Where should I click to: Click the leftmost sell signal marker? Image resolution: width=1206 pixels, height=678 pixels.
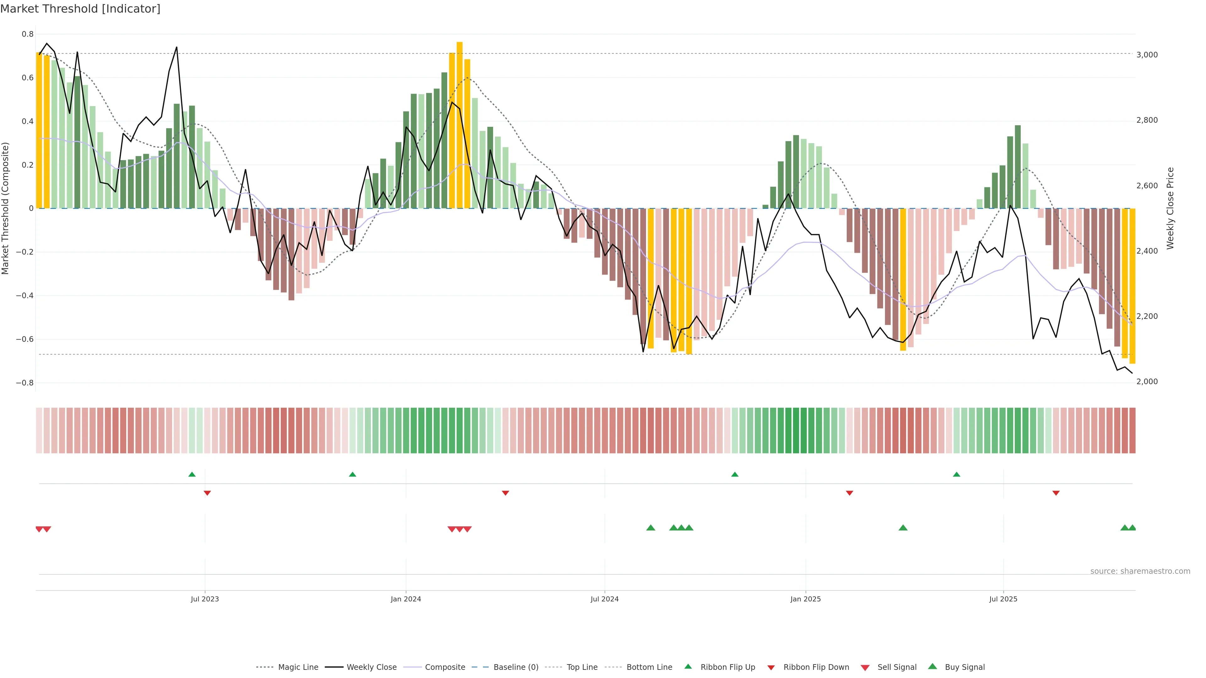coord(39,529)
